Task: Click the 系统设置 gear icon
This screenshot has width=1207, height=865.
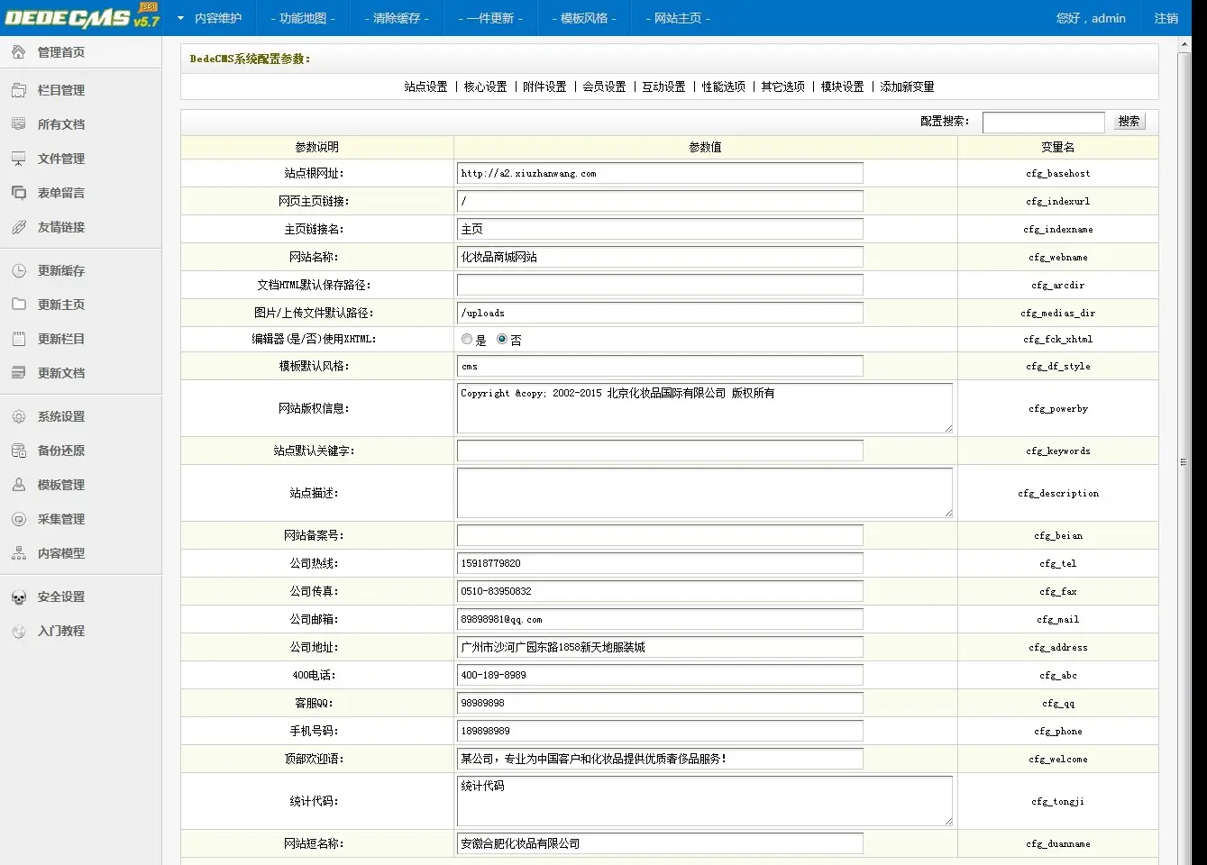Action: tap(18, 416)
